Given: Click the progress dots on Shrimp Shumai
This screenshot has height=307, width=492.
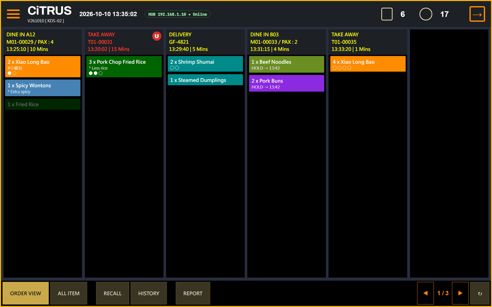Looking at the screenshot, I should pos(175,68).
